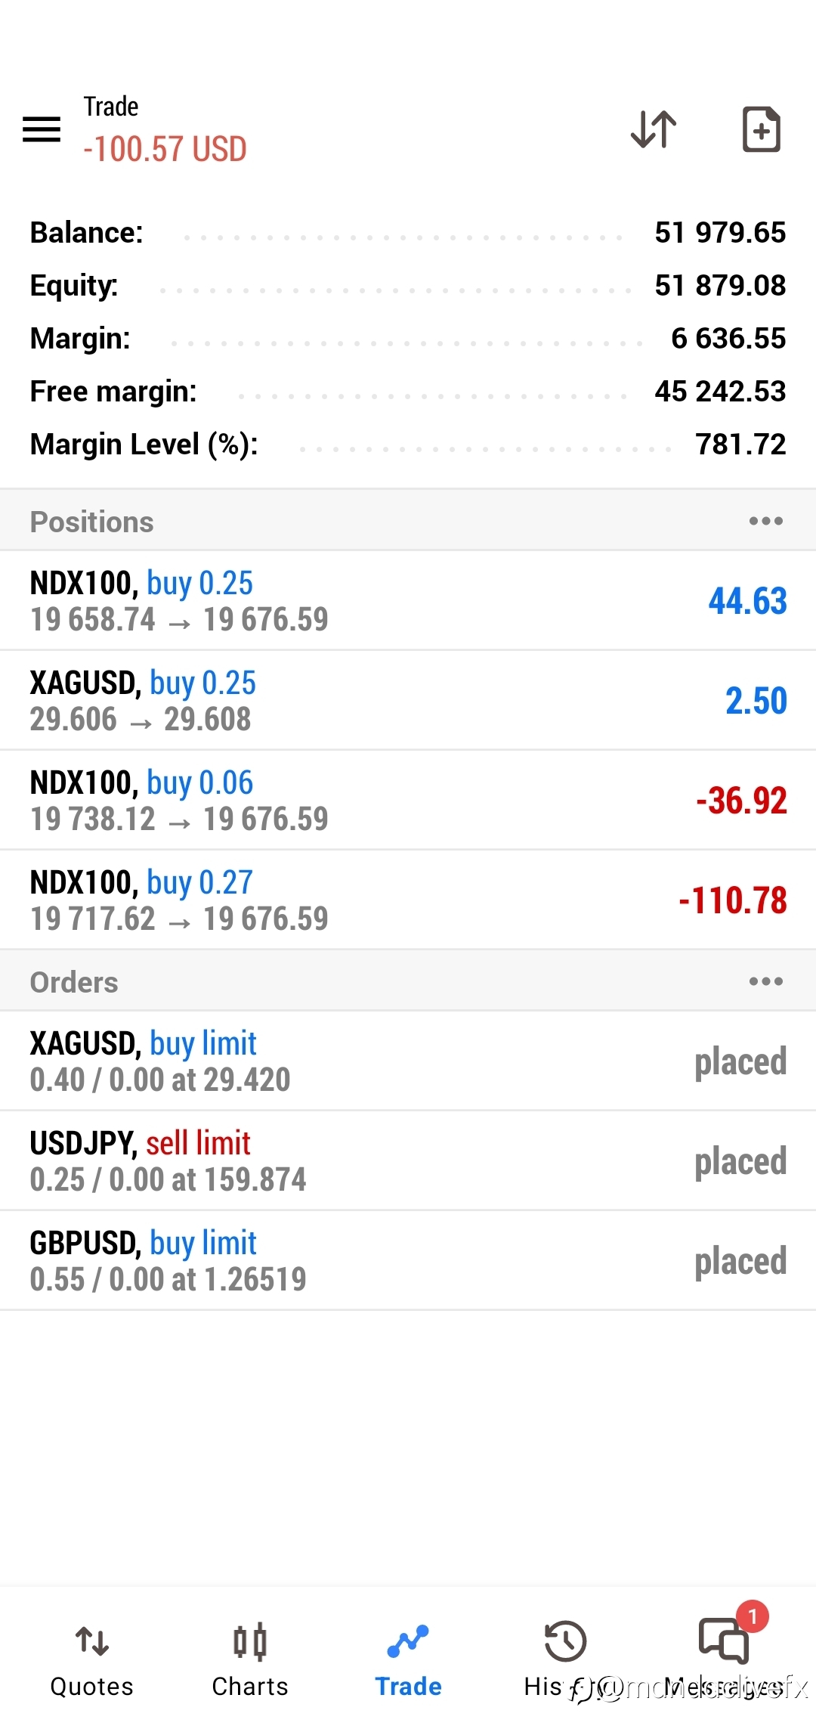Tap the sort arrows icon
Screen dimensions: 816x1732
pos(654,129)
